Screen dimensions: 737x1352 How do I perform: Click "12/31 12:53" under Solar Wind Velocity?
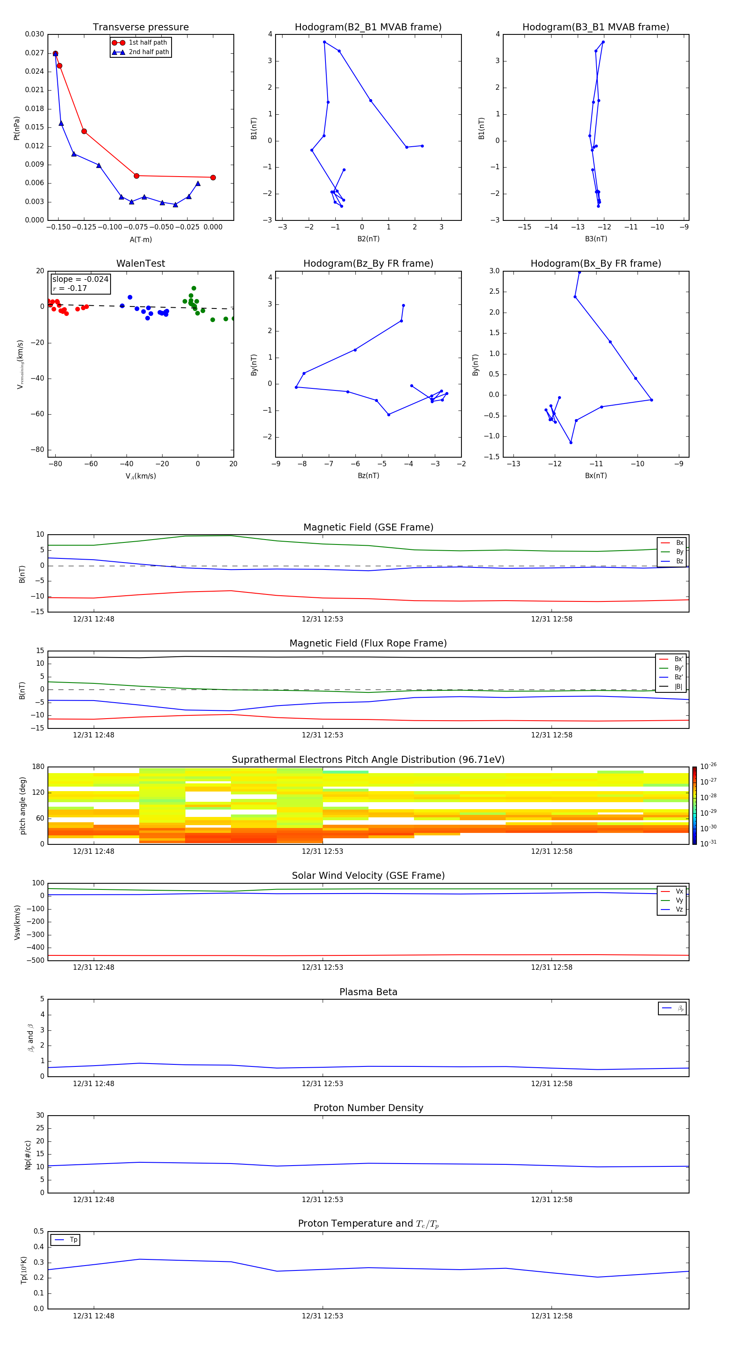(322, 967)
